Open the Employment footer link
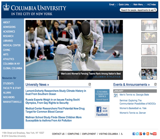This screenshot has width=160, height=139. pos(89,134)
